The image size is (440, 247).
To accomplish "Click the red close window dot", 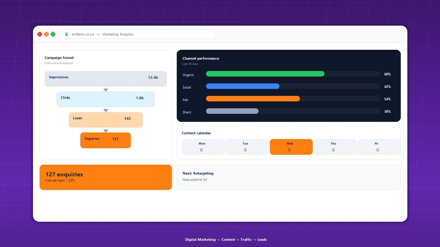I will pyautogui.click(x=40, y=34).
